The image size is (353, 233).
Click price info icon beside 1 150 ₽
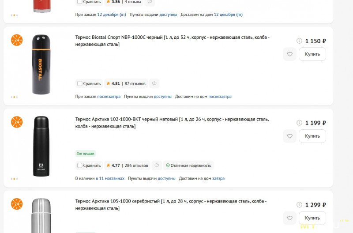299,41
